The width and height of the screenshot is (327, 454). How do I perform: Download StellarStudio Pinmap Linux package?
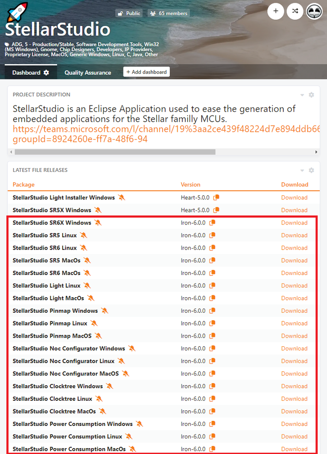(x=294, y=323)
